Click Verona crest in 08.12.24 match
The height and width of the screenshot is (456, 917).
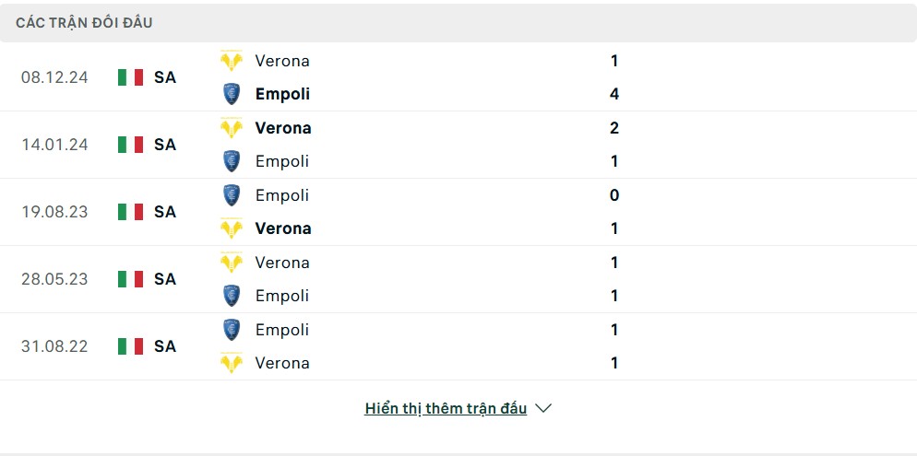tap(232, 61)
